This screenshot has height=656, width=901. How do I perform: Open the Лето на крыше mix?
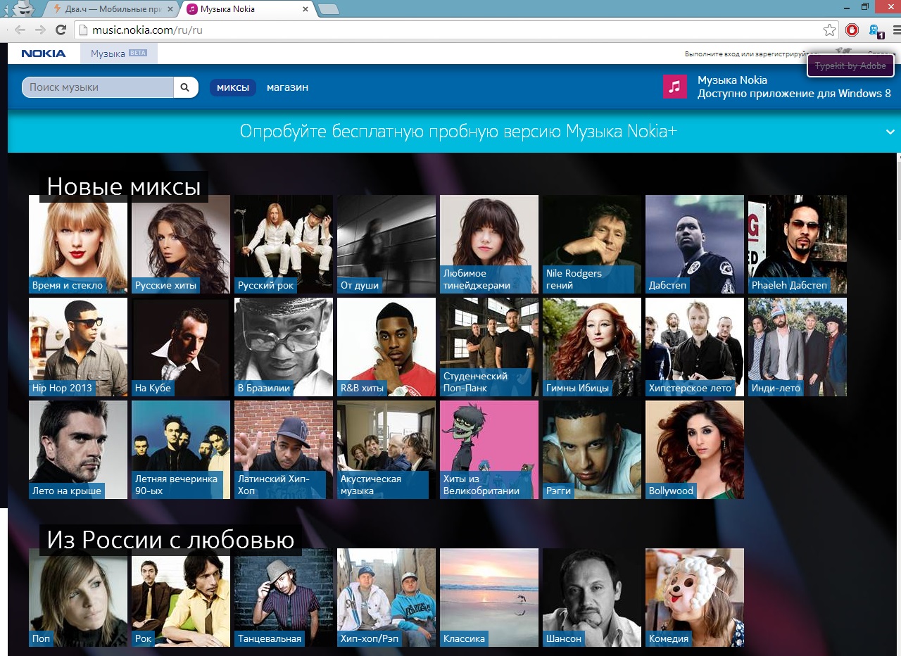(78, 450)
